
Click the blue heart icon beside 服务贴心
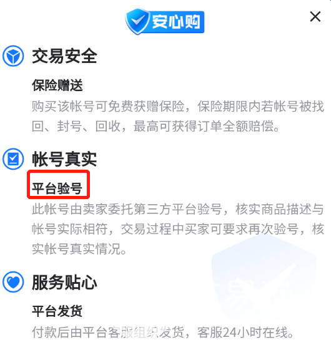[x=13, y=282]
